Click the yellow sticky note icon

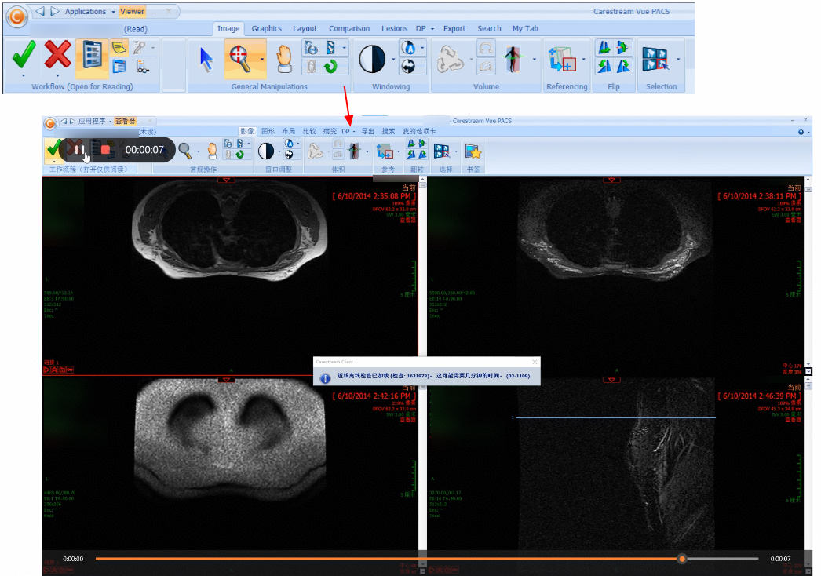pos(119,48)
